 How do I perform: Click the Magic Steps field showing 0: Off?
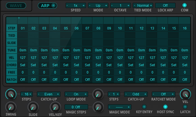coord(76,107)
